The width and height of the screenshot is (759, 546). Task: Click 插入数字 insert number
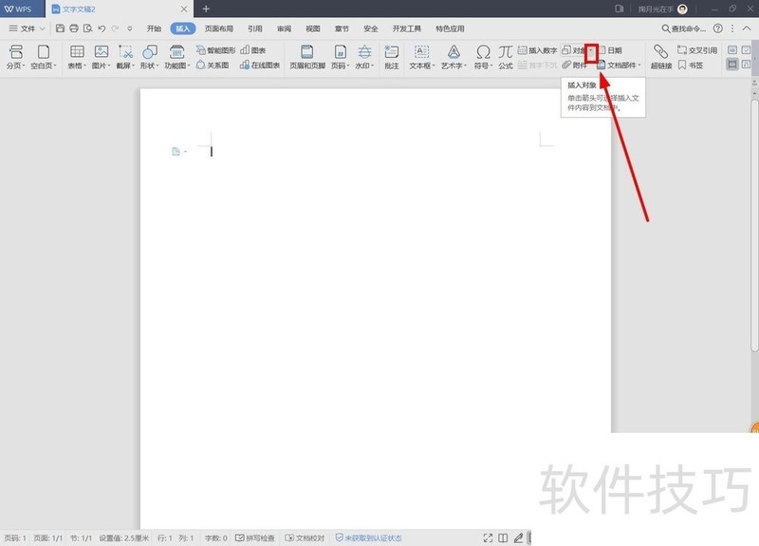[537, 50]
